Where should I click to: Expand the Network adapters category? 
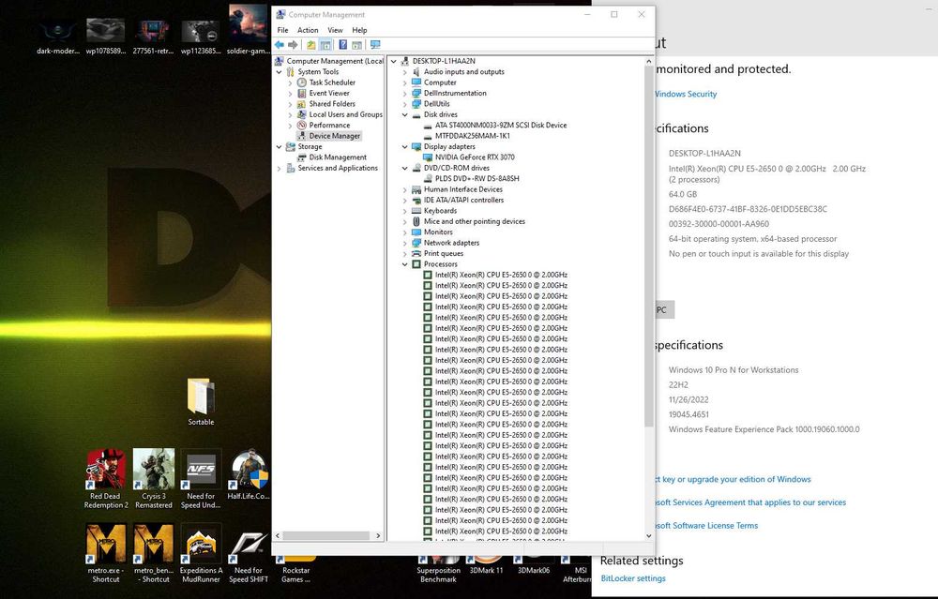click(405, 244)
